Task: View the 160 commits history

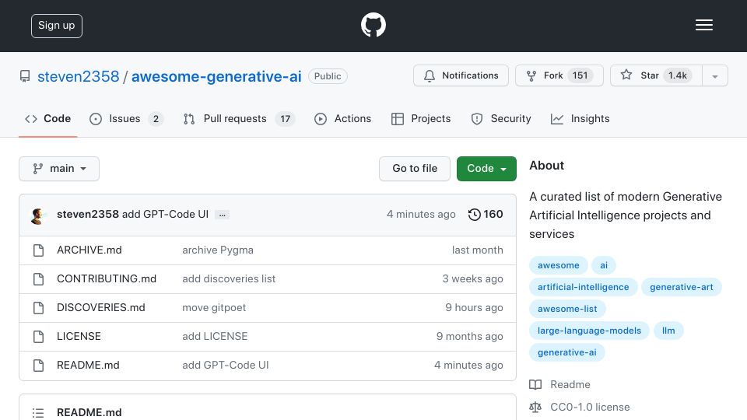Action: pos(486,215)
